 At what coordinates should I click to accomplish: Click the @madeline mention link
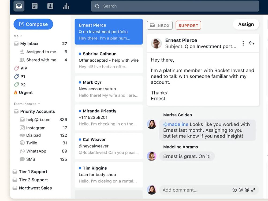pos(176,124)
